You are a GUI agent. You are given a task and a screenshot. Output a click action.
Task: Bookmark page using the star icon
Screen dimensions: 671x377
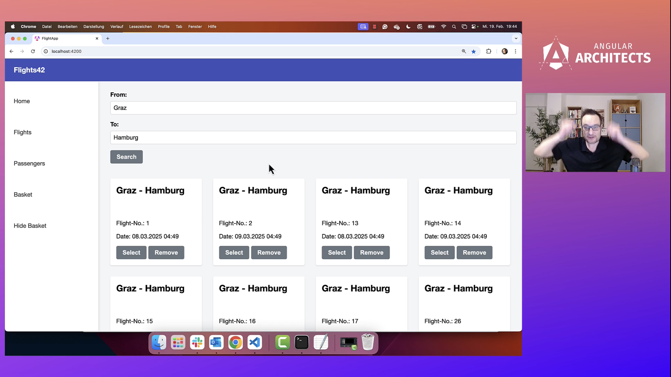coord(474,51)
